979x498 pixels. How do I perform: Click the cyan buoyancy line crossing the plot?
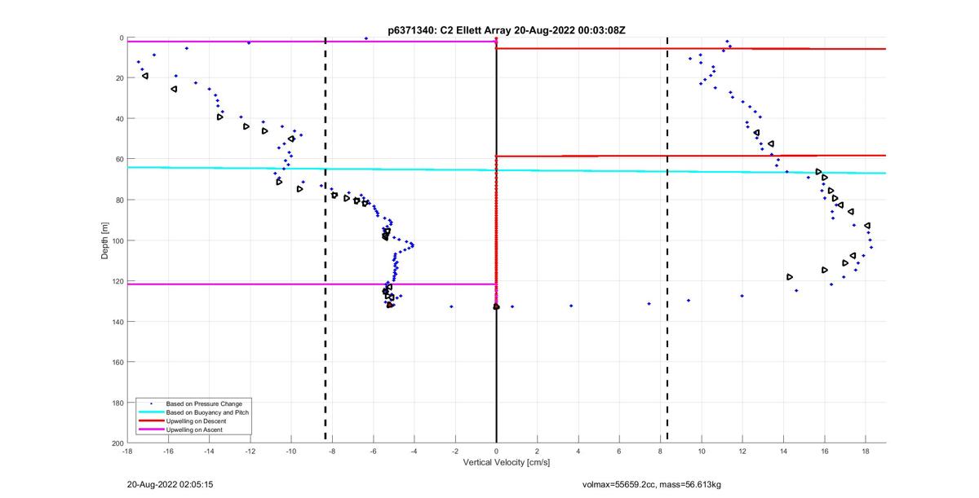(x=506, y=170)
